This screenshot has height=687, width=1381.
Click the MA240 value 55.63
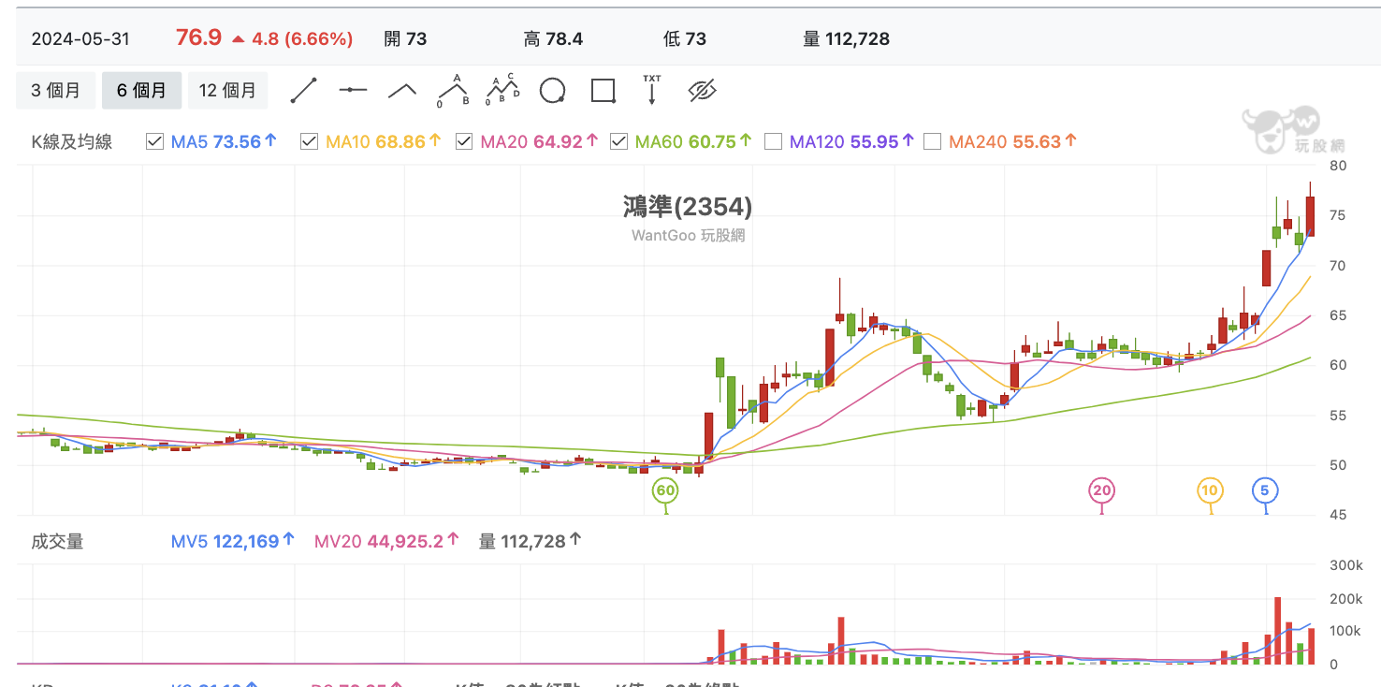coord(1037,142)
